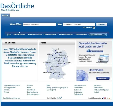Click the Düsseldorf dot on the map
The height and width of the screenshot is (110, 113).
click(x=47, y=64)
